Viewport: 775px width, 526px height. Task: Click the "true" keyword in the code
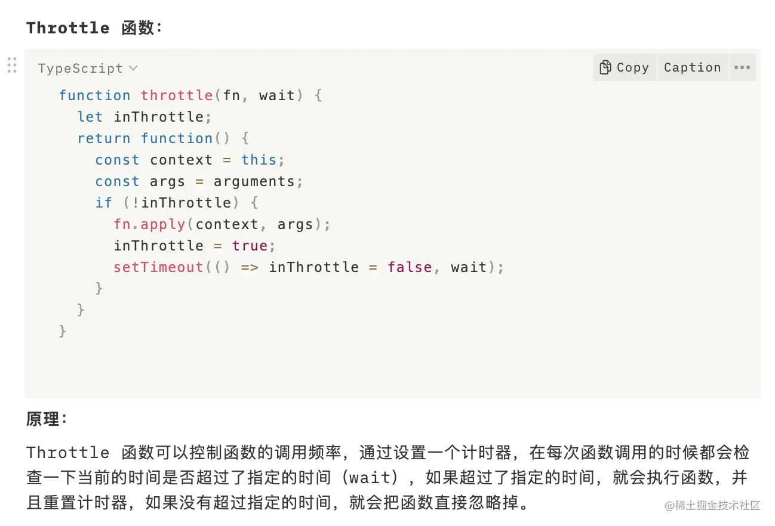point(250,246)
